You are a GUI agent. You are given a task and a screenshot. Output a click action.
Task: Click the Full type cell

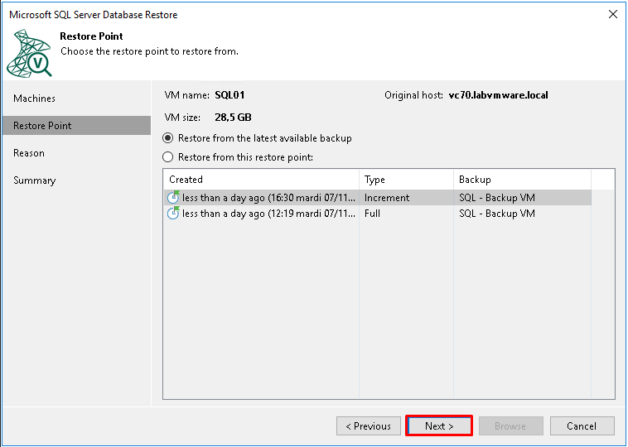(372, 214)
